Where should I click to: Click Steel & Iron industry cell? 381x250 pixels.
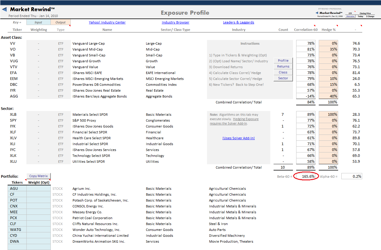pyautogui.click(x=218, y=224)
